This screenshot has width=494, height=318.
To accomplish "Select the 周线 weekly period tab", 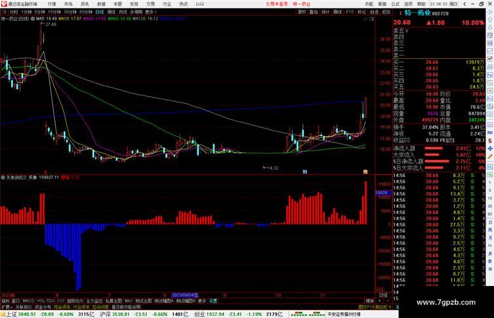I will 111,12.
